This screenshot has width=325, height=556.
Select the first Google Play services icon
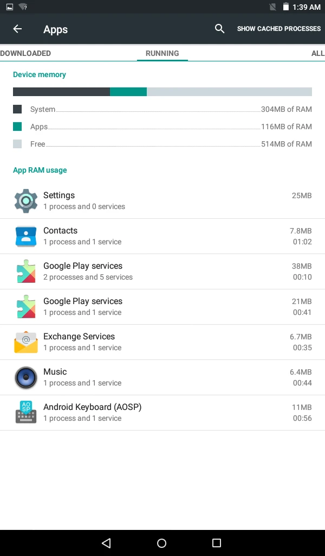coord(25,271)
